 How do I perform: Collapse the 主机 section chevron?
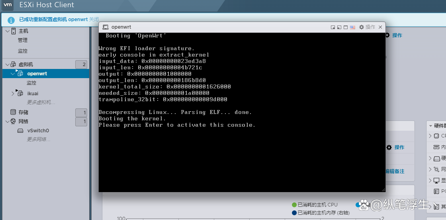(x=8, y=31)
